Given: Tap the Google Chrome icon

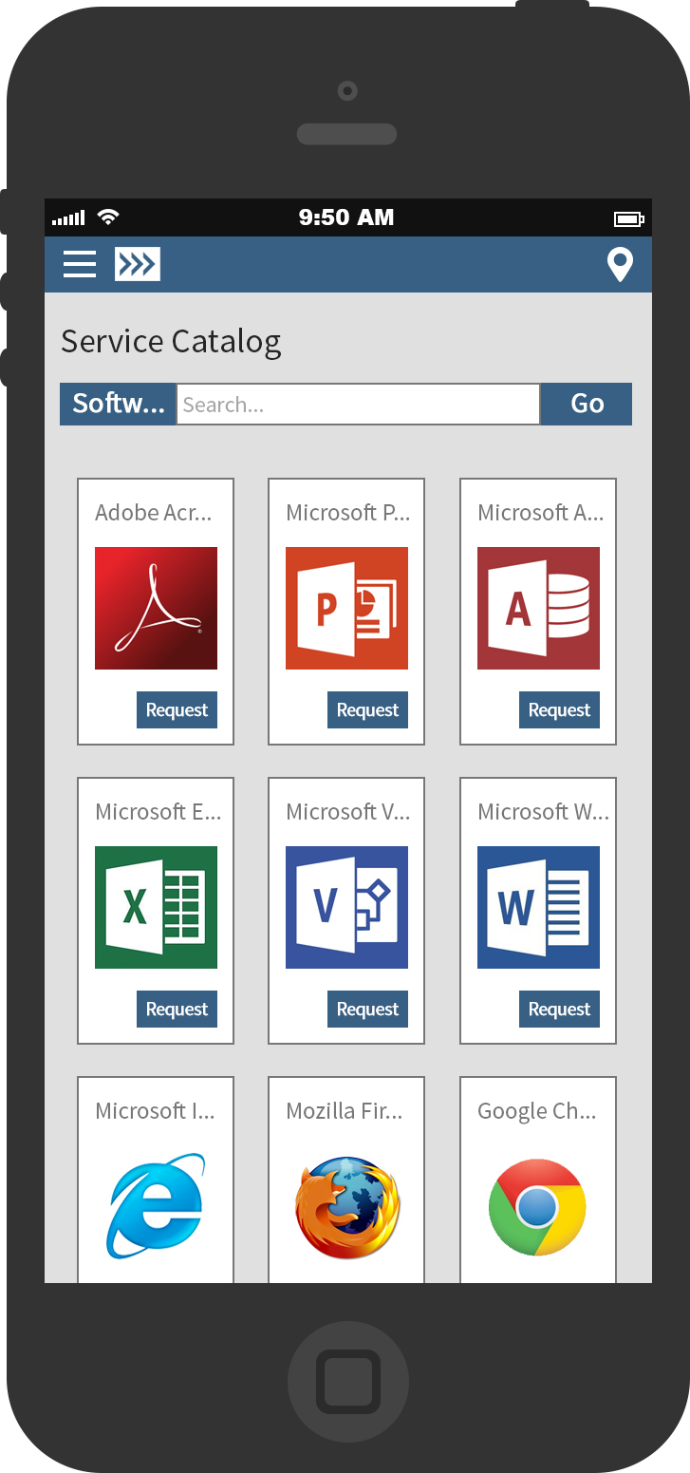Looking at the screenshot, I should [538, 1207].
